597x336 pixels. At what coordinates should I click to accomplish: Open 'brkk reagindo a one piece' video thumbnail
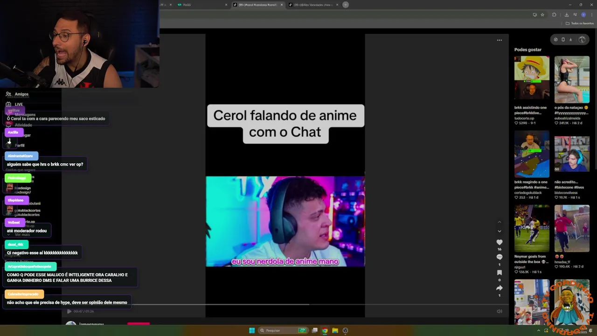coord(532,154)
